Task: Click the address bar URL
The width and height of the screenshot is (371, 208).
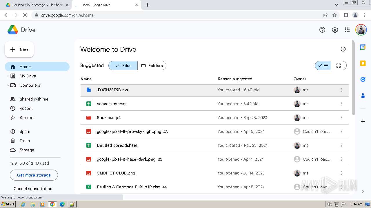Action: pyautogui.click(x=67, y=15)
